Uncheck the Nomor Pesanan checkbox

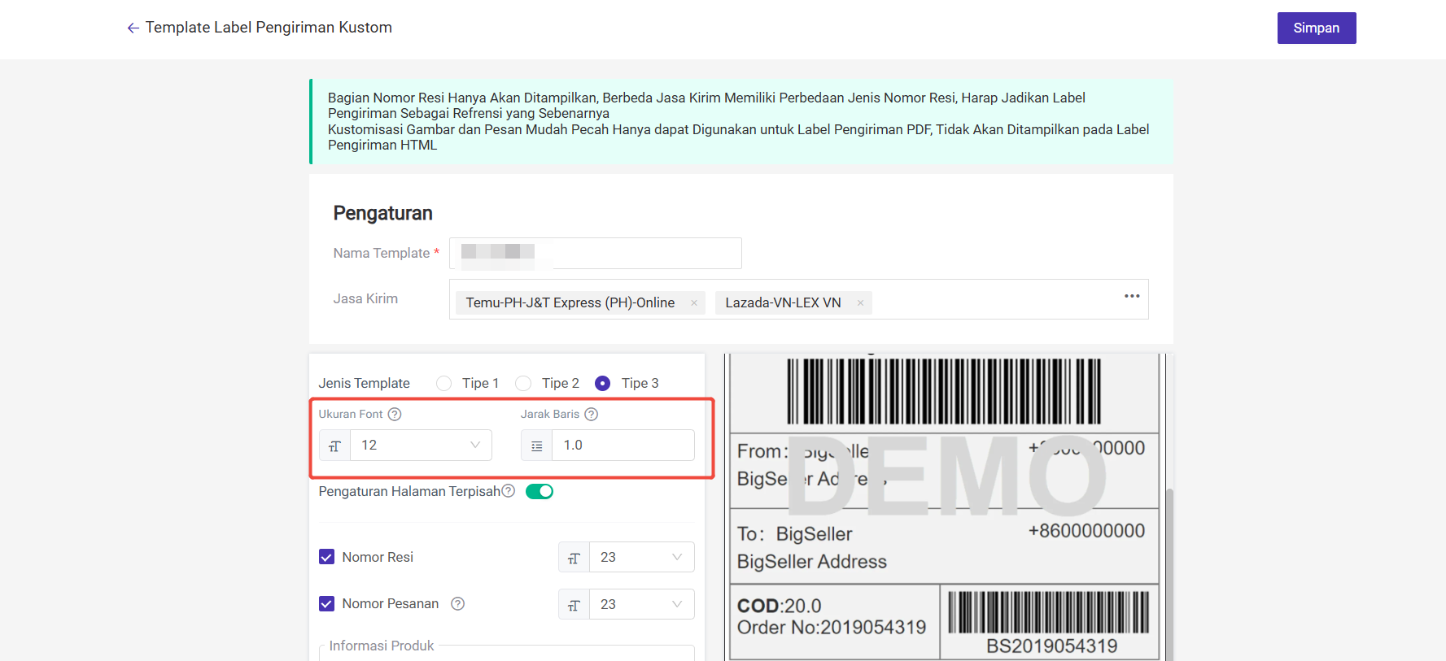point(327,603)
